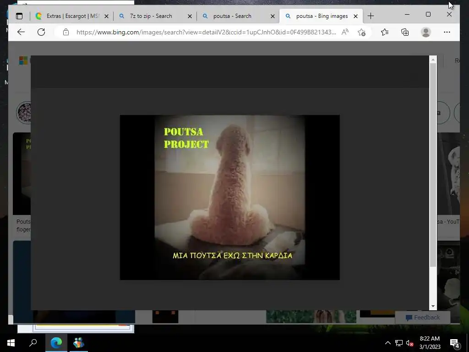Open the notification center icon
Image resolution: width=469 pixels, height=352 pixels.
(x=454, y=343)
